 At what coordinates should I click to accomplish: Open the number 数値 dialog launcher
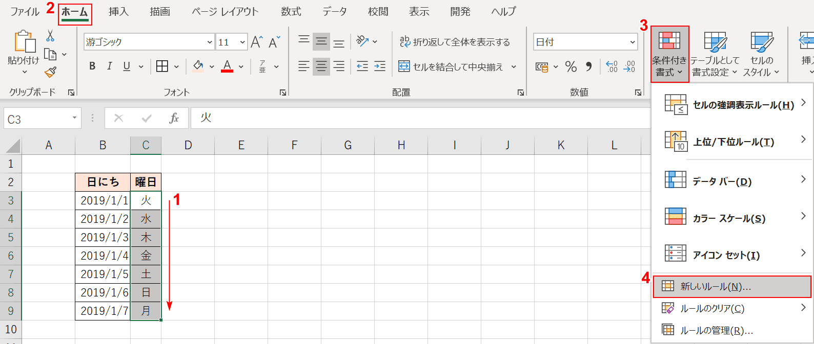click(638, 93)
